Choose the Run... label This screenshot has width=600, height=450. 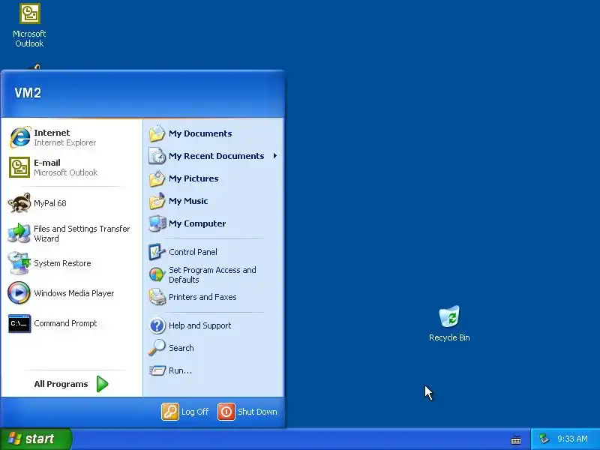point(180,370)
